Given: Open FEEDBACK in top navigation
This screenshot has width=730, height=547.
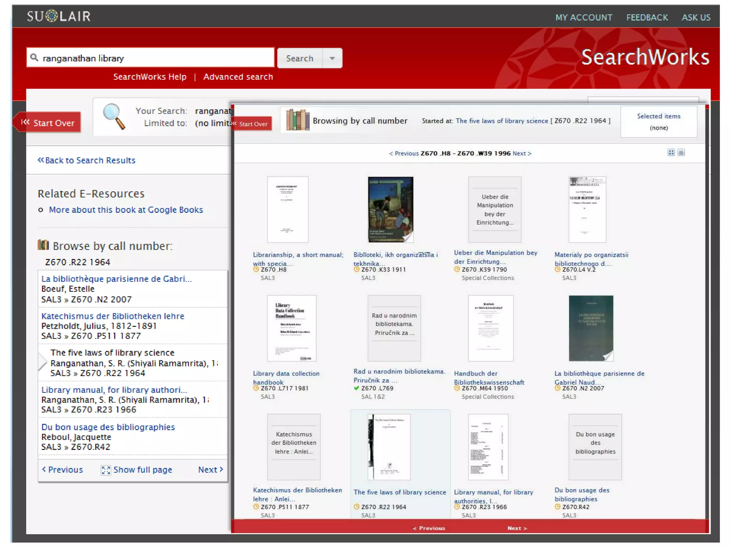Looking at the screenshot, I should [x=647, y=17].
